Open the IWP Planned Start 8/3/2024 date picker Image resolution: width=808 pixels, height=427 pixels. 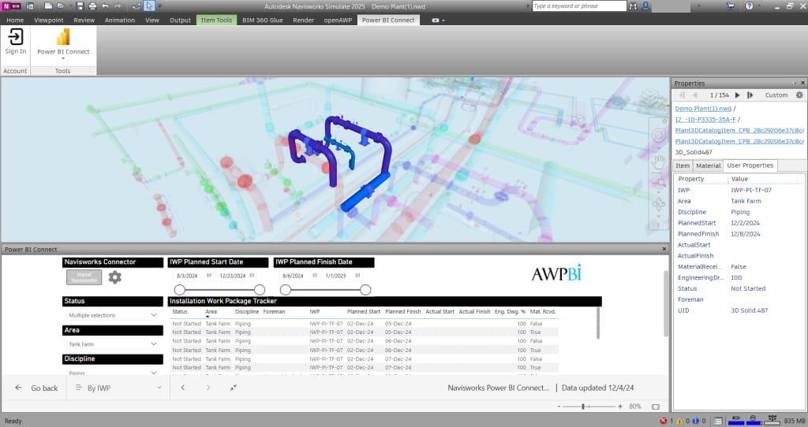208,276
